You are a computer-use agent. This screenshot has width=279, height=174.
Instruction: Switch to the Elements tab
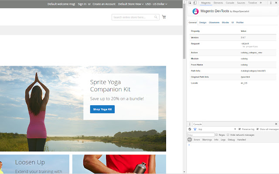[218, 3]
